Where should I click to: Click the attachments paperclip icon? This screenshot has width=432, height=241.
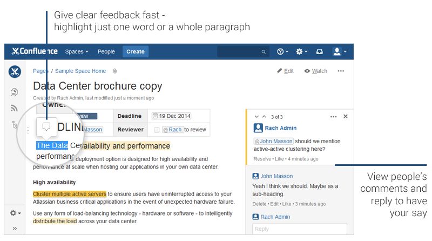pos(115,71)
